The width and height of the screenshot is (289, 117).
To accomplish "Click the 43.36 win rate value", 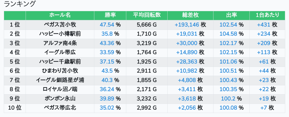I will [107, 43].
